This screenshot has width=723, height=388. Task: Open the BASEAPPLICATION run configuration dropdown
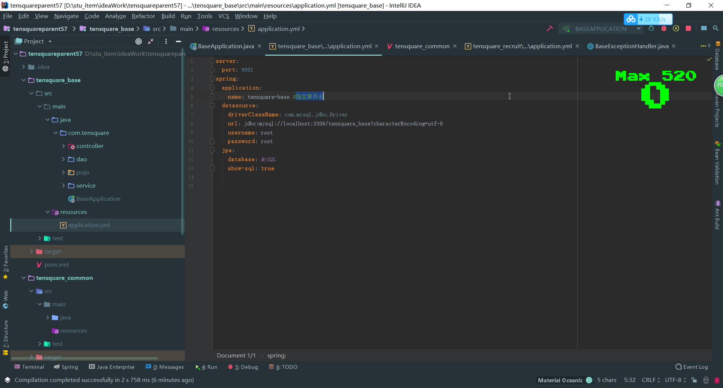point(639,29)
